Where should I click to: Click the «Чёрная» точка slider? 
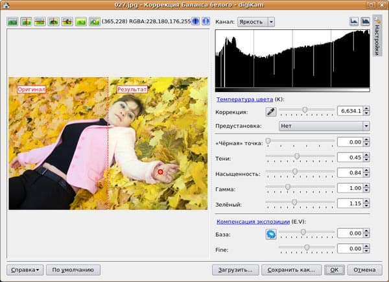(300, 142)
